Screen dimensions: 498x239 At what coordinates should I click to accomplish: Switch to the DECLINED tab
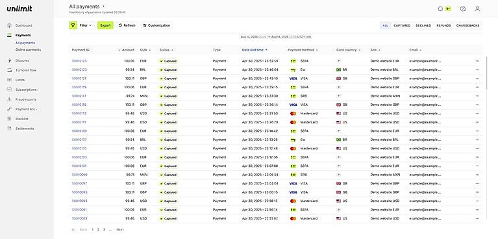[423, 25]
